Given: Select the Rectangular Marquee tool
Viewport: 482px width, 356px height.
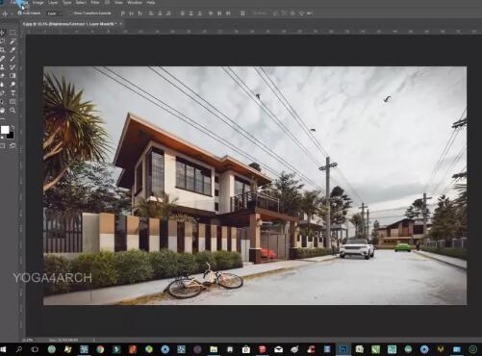Looking at the screenshot, I should [13, 33].
